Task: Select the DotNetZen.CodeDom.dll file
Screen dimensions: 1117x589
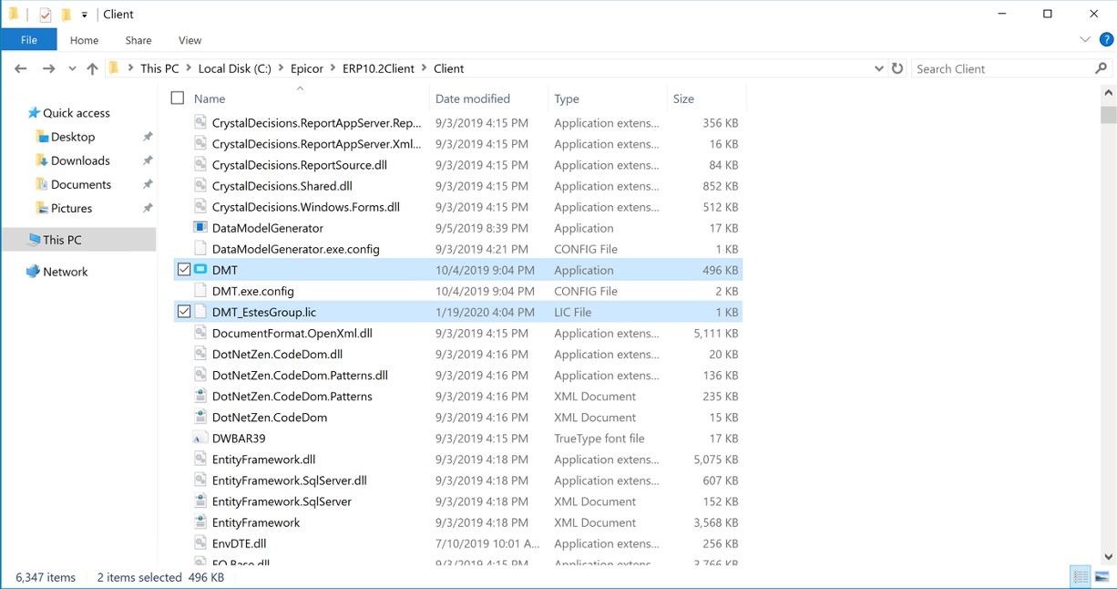Action: [x=458, y=354]
